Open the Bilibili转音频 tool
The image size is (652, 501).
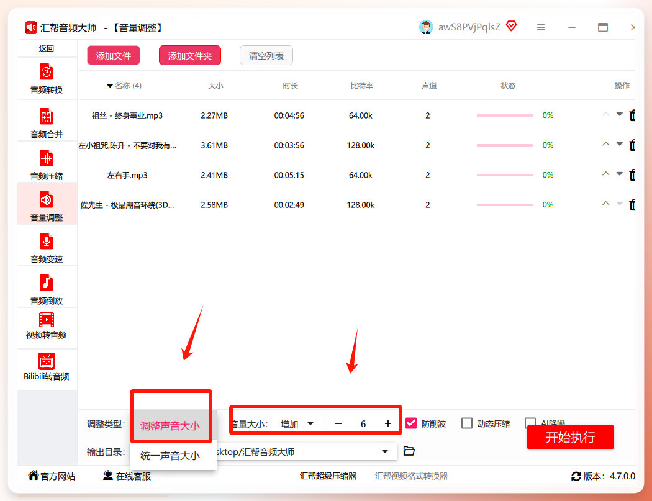pyautogui.click(x=47, y=367)
